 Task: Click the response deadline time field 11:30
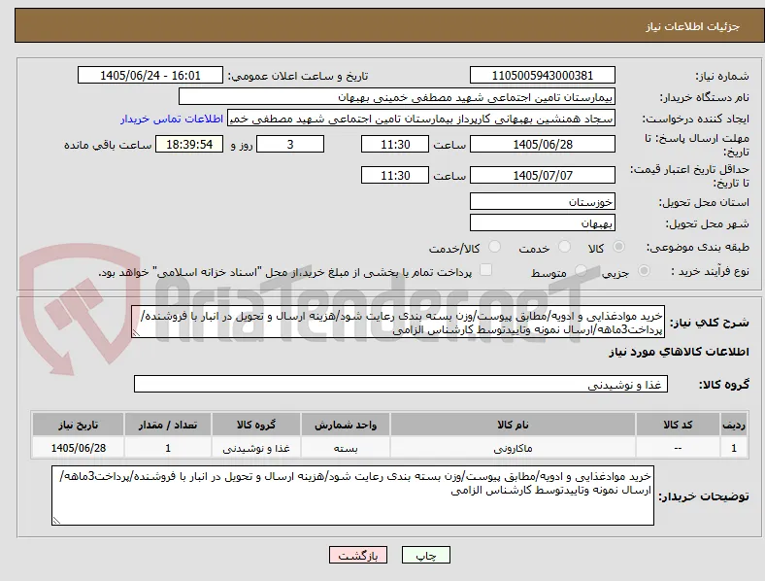(x=395, y=145)
